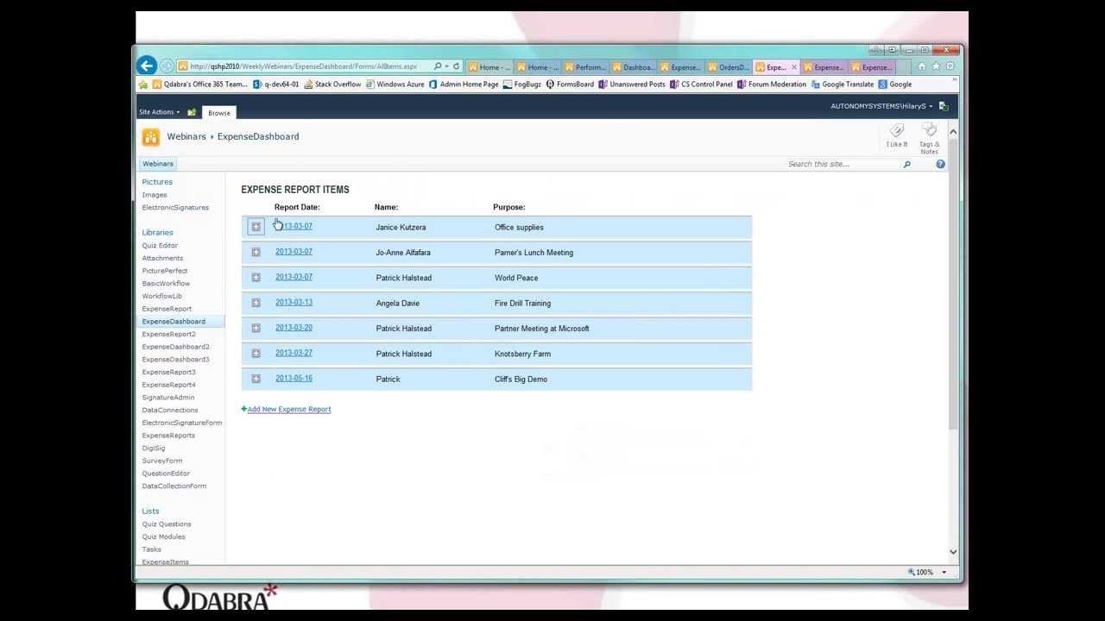Click Add New Expense Report link
Screen dimensions: 1105x621
pyautogui.click(x=288, y=410)
